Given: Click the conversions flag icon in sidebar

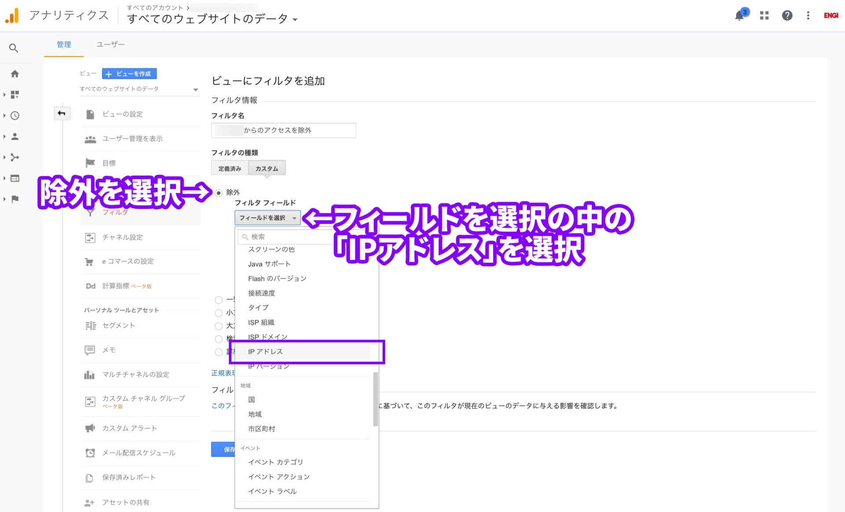Looking at the screenshot, I should click(x=15, y=199).
